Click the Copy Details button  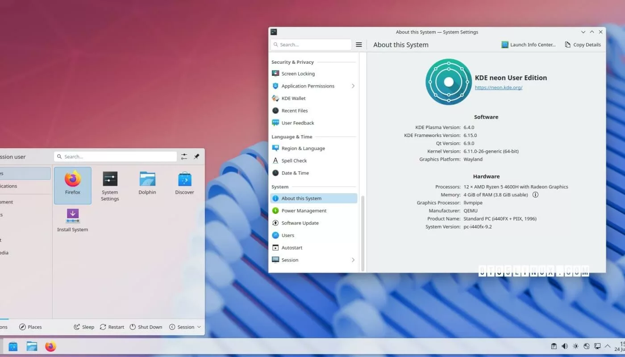(x=583, y=45)
